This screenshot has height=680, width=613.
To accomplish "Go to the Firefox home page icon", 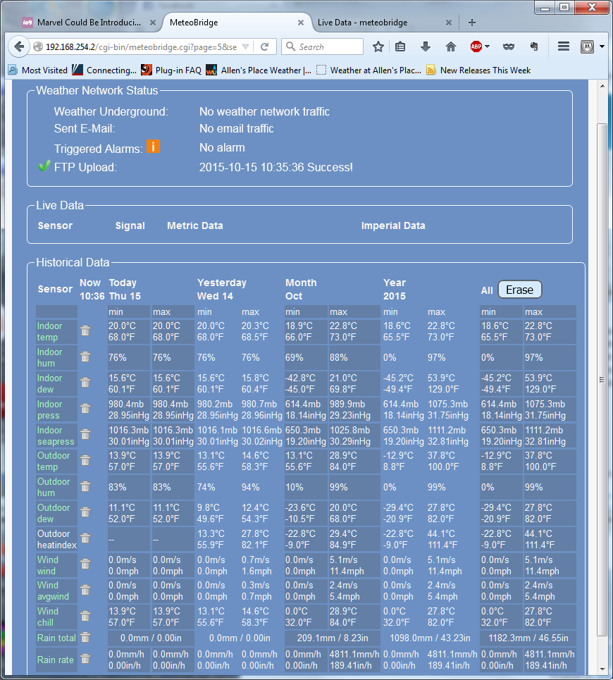I will 451,47.
